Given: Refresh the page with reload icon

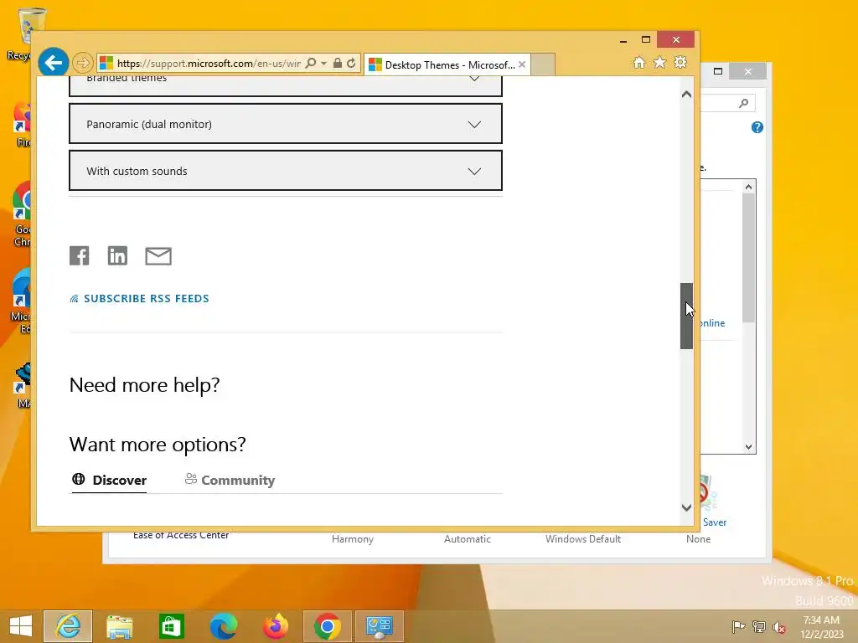Looking at the screenshot, I should [351, 63].
